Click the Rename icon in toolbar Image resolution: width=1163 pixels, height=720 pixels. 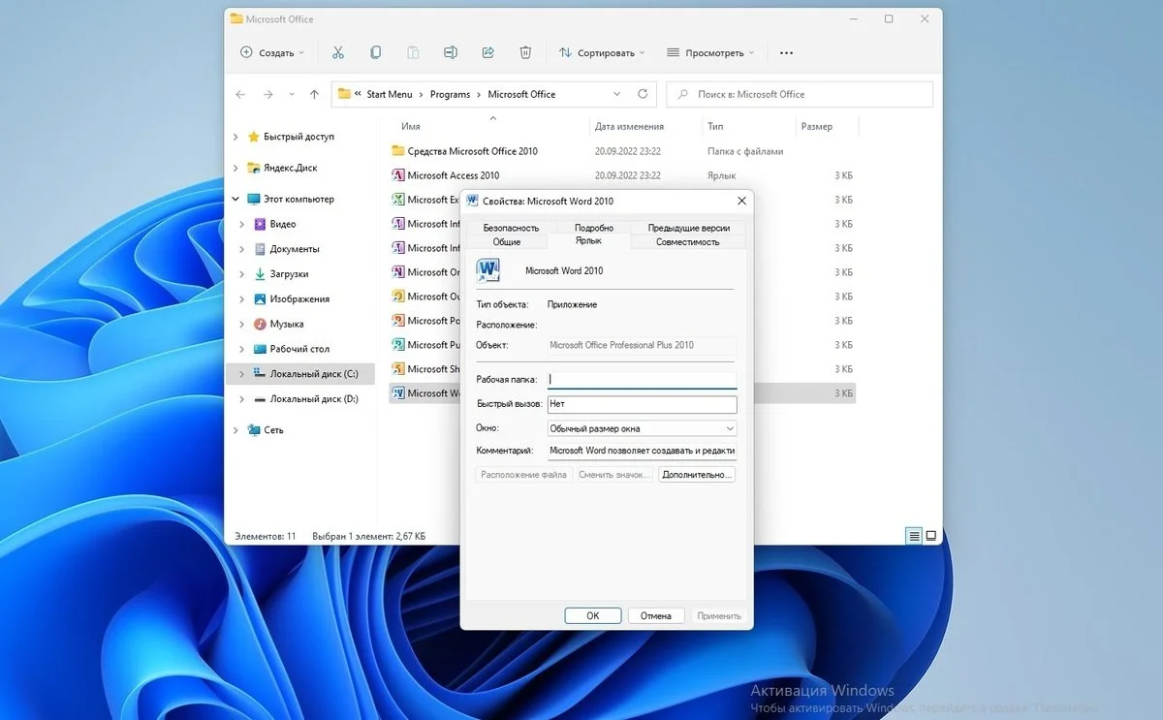[451, 52]
